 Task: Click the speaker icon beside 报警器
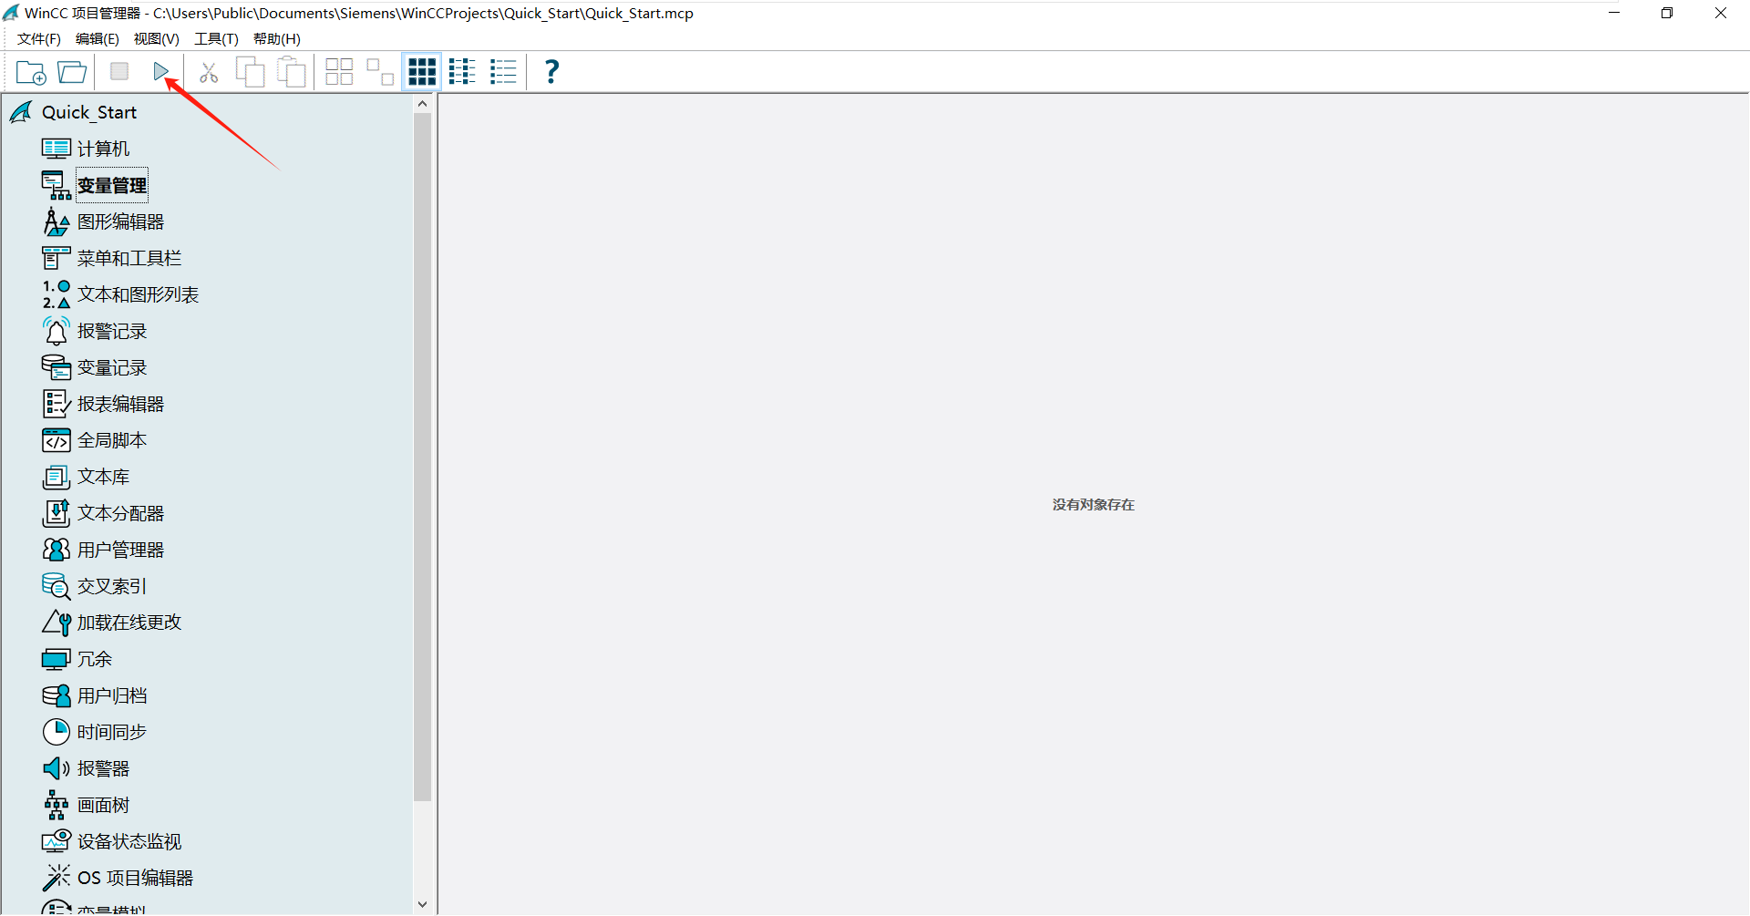pyautogui.click(x=57, y=768)
